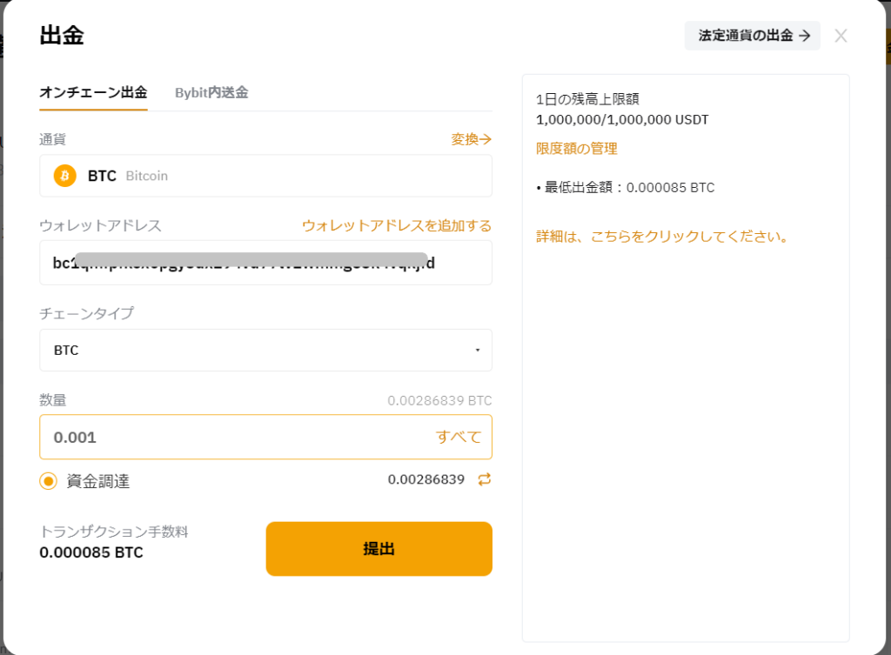The image size is (891, 655).
Task: Focus the 数量 amount field showing 0.001
Action: pyautogui.click(x=265, y=437)
